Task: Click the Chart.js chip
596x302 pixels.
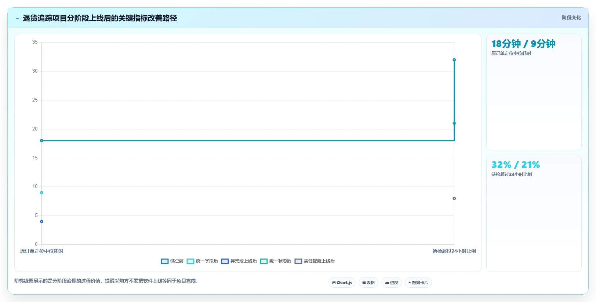Action: tap(342, 283)
